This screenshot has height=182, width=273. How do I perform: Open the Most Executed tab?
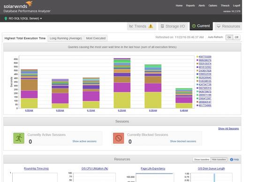(96, 38)
